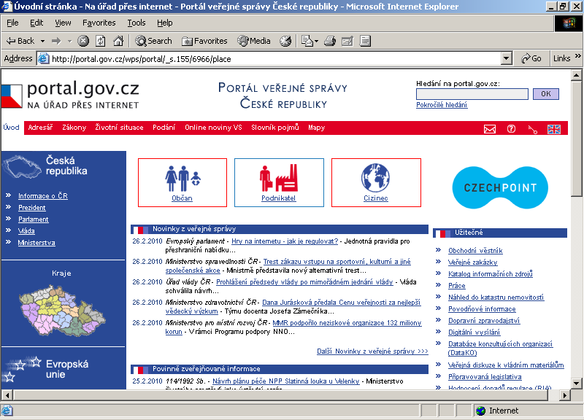Select the Zákony navigation tab

(x=74, y=127)
